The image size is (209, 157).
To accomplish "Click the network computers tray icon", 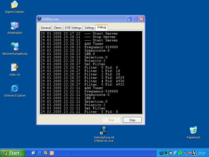I will (x=175, y=153).
